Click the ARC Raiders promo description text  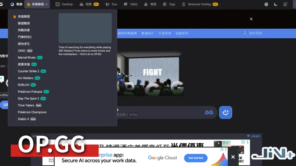coord(85,51)
